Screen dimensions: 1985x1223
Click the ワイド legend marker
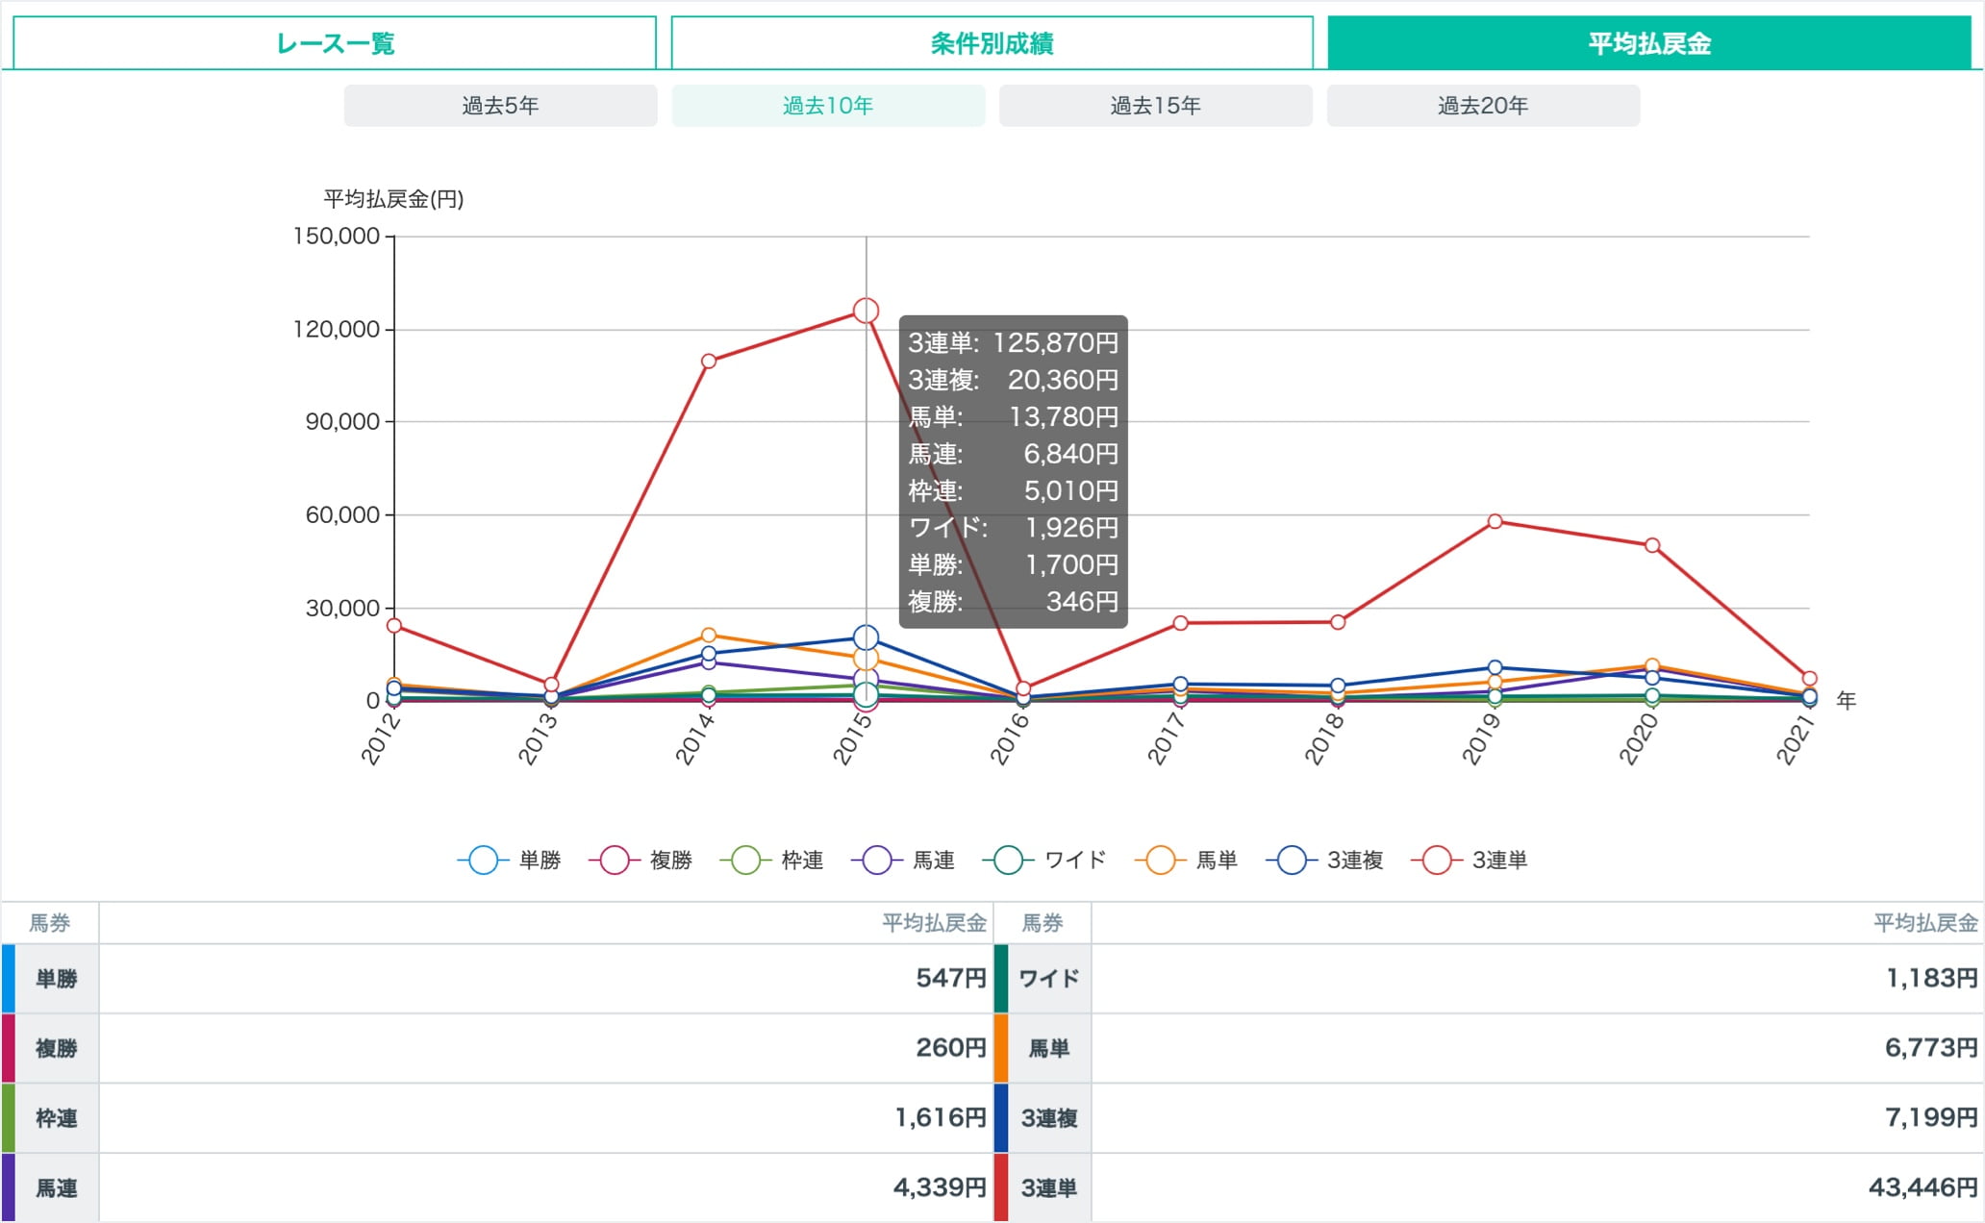(x=1008, y=860)
